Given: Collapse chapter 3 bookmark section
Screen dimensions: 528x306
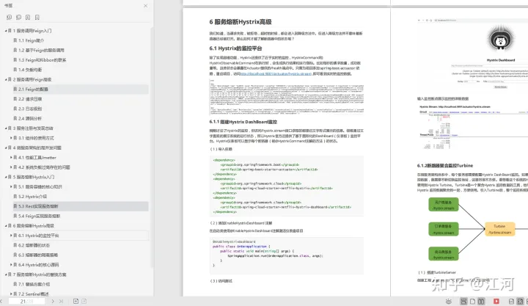Looking at the screenshot, I should coord(6,128).
